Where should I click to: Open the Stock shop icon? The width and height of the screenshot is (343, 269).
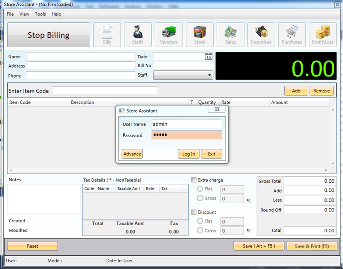[x=200, y=35]
